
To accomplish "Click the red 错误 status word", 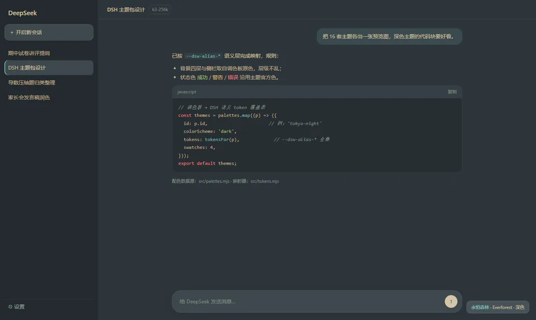I will pyautogui.click(x=233, y=77).
